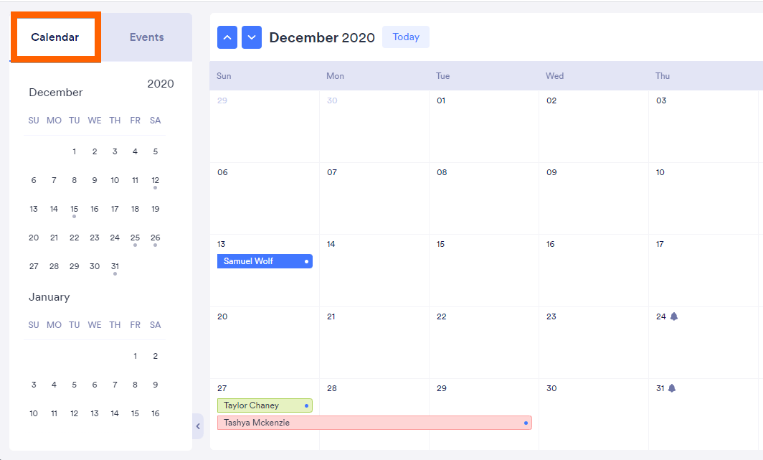Open the Samuel Wolf event
This screenshot has height=460, width=763.
[265, 261]
